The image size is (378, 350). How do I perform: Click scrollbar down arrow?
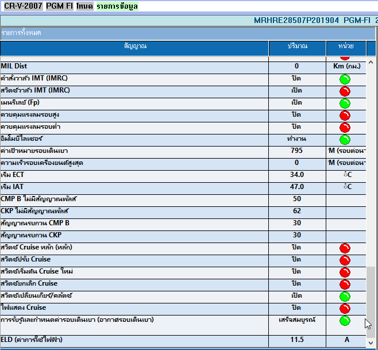[x=371, y=343]
